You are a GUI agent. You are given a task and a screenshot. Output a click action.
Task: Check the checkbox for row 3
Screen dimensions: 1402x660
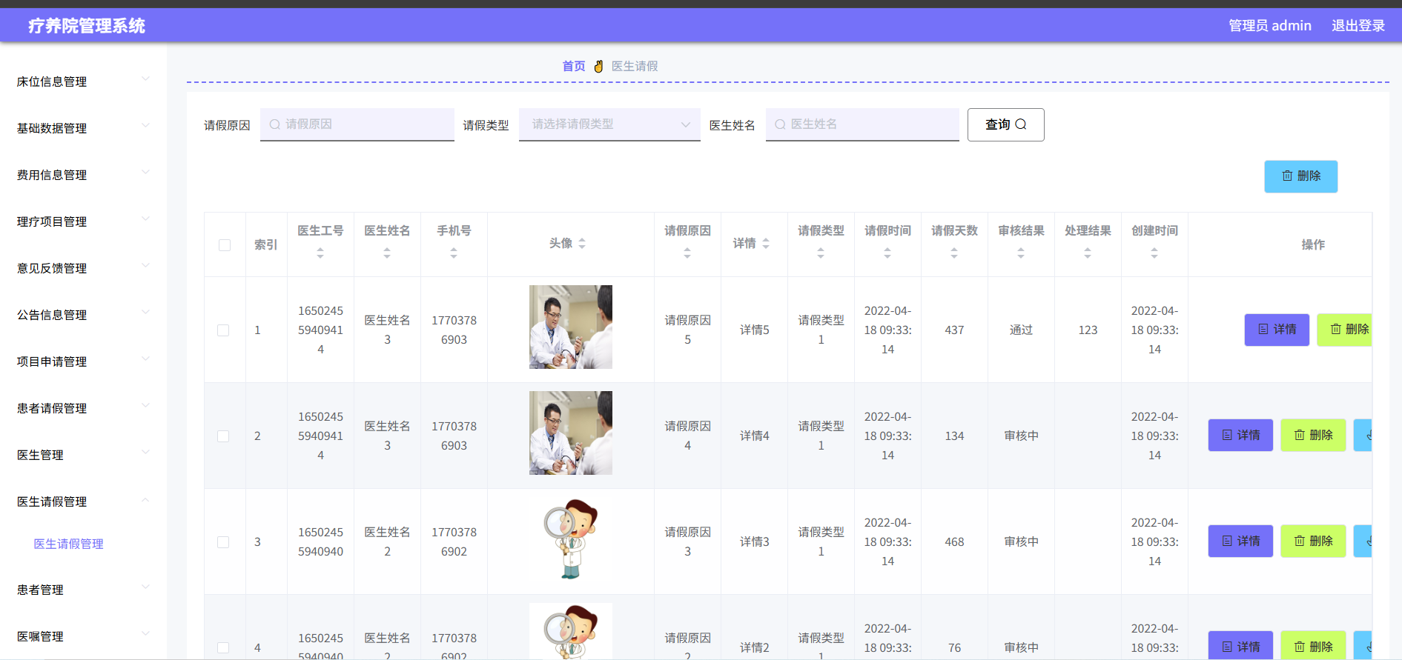(x=223, y=542)
